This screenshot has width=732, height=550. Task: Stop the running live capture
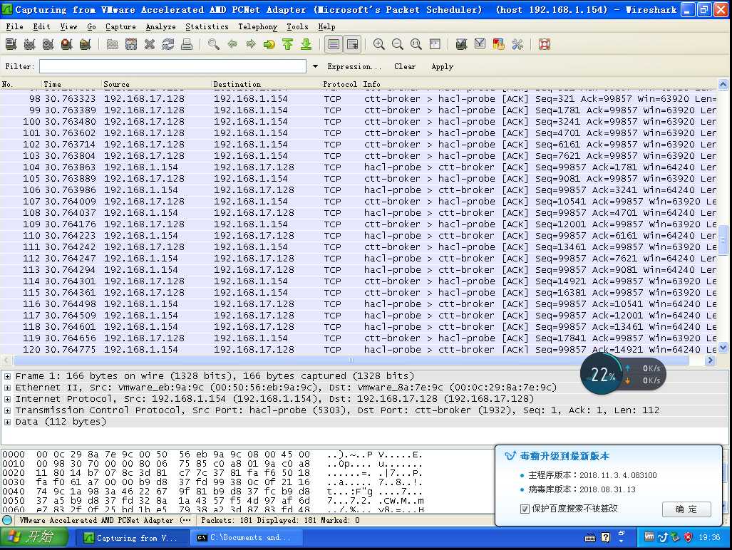point(67,44)
